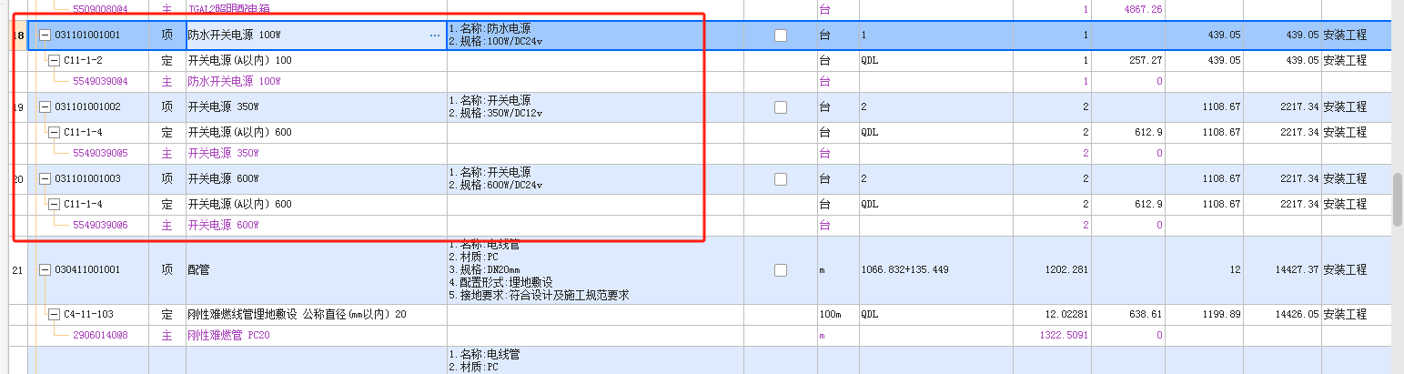Viewport: 1404px width, 374px height.
Task: Click the name 刚性难燃线管埋地敷设 公称直径(mm以内) 20
Action: 297,315
